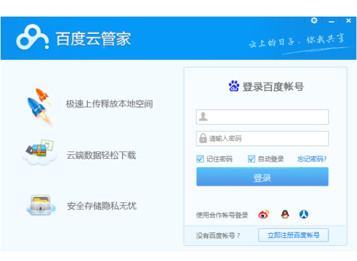Click the 云上的日子,你我共享 slogan

click(x=297, y=41)
